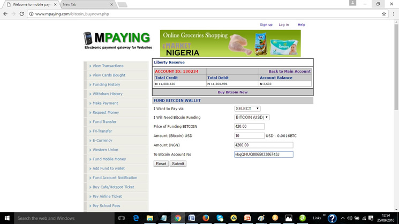Open the Photos app on the taskbar
The width and height of the screenshot is (399, 224).
(289, 218)
